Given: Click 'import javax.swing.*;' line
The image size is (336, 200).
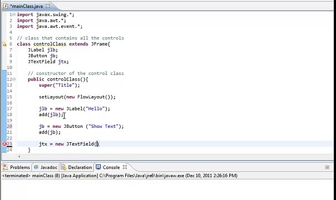Looking at the screenshot, I should pyautogui.click(x=46, y=14).
